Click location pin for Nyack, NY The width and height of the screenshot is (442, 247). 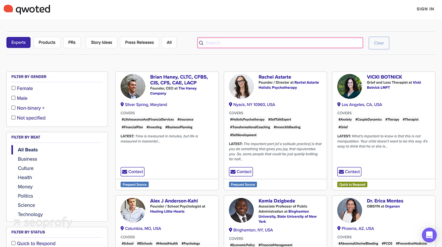(230, 105)
